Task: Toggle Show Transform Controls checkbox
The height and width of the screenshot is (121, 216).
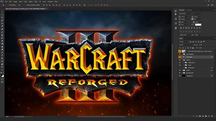Action: (x=26, y=5)
